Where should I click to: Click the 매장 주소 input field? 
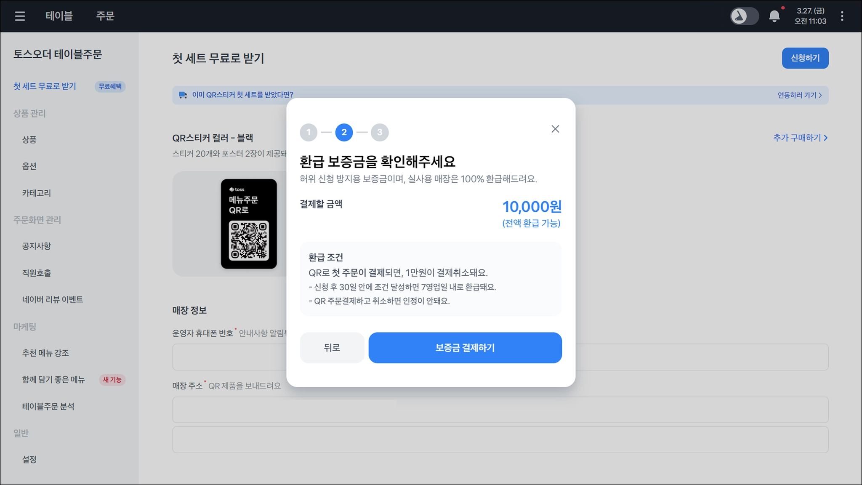click(500, 410)
